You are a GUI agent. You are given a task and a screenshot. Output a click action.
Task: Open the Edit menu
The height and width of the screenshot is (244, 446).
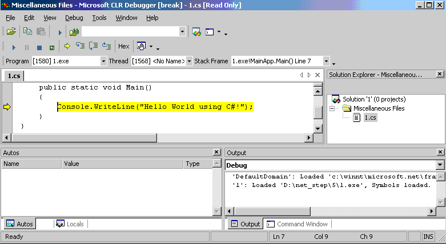[29, 18]
